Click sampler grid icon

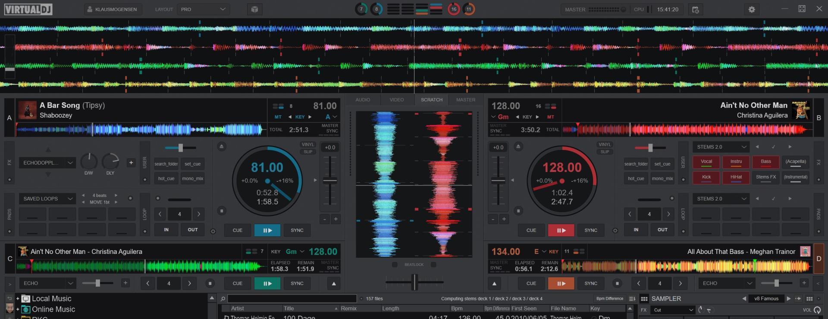point(644,299)
